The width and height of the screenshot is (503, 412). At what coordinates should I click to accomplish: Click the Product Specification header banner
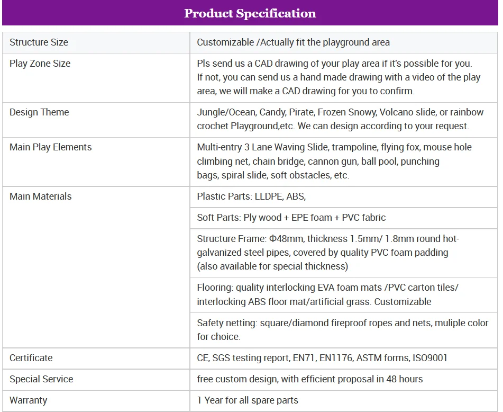pyautogui.click(x=250, y=13)
